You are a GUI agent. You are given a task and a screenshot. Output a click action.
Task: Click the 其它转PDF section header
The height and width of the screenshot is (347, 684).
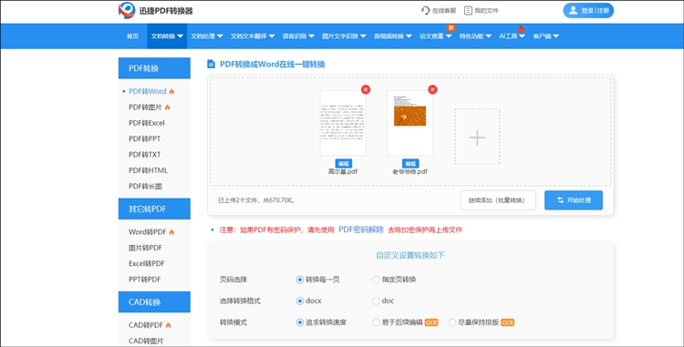pyautogui.click(x=154, y=209)
